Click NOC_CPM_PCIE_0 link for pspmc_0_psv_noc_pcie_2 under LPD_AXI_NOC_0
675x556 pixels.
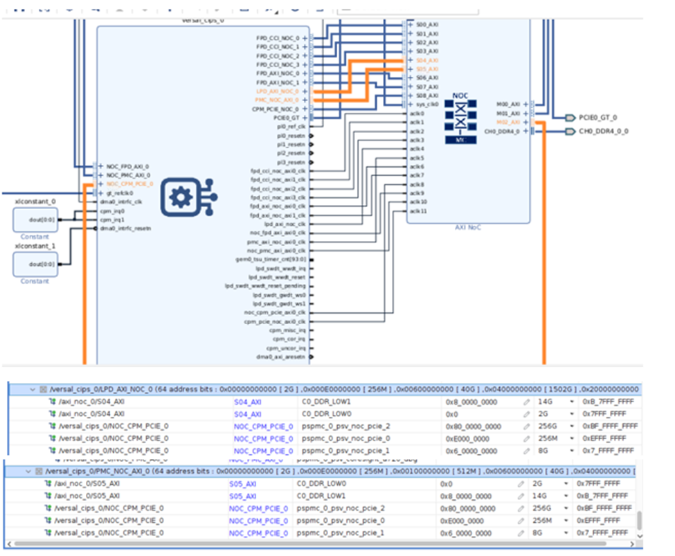pyautogui.click(x=263, y=427)
